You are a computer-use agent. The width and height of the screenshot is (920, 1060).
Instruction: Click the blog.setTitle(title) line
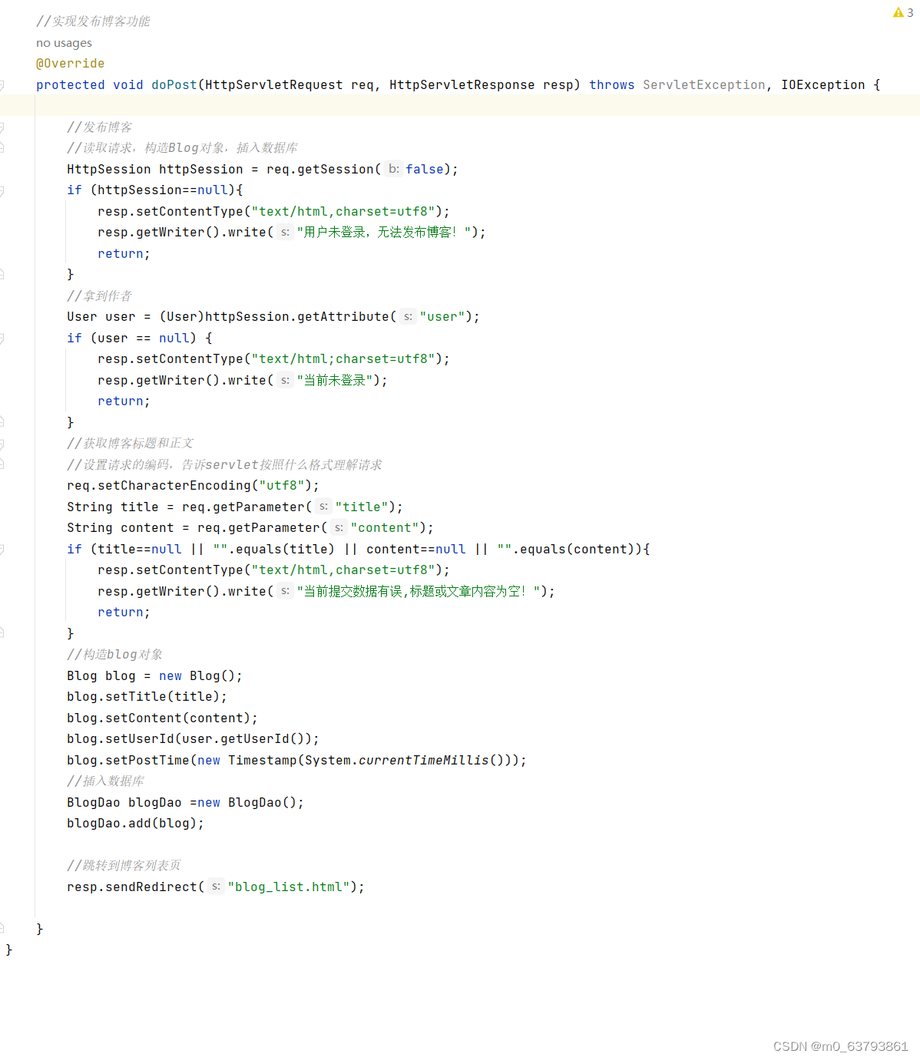(147, 697)
